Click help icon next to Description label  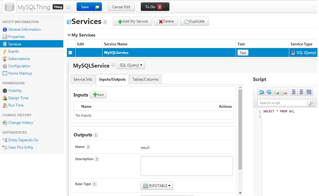pos(97,159)
